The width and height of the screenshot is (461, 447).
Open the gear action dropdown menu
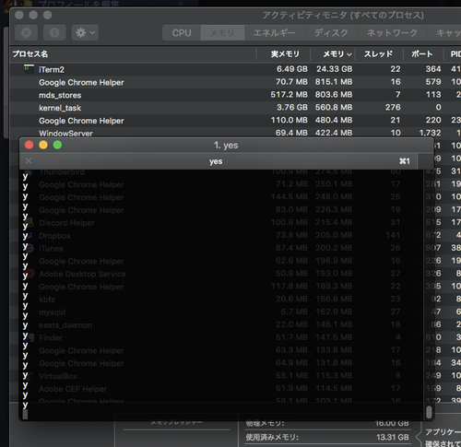pos(85,32)
